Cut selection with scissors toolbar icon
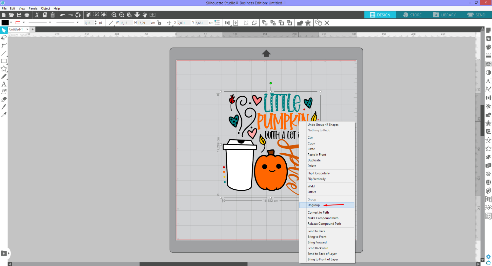The image size is (492, 266). point(37,15)
